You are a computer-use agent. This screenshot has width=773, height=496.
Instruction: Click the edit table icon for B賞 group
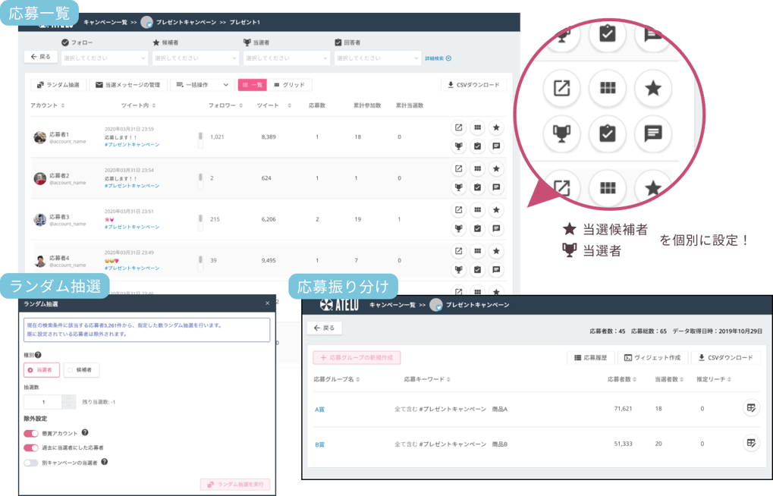coord(751,443)
